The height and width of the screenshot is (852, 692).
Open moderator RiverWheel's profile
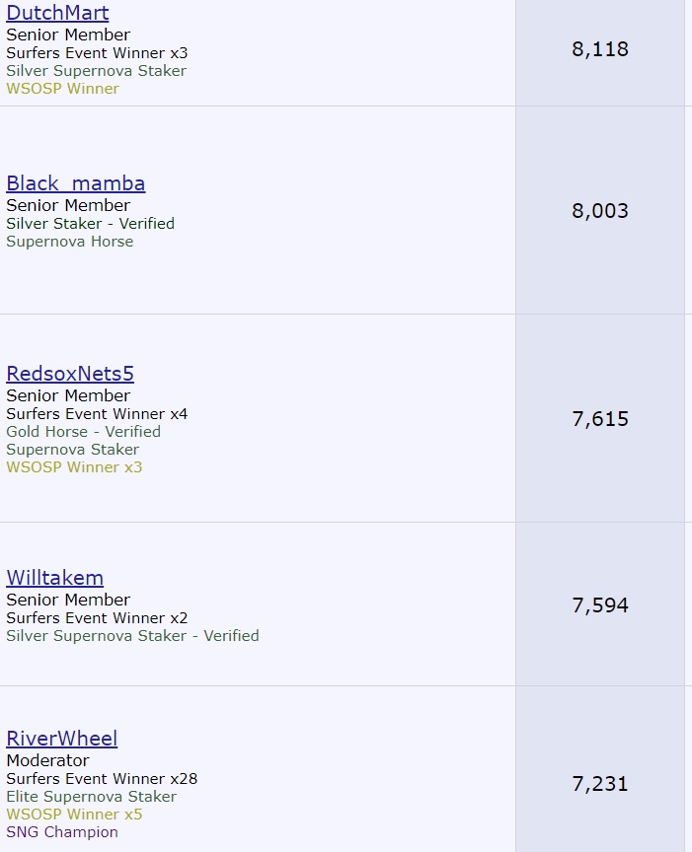(x=61, y=739)
